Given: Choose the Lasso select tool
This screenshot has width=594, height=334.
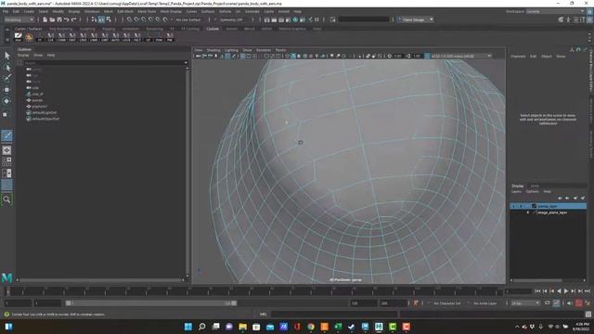Looking at the screenshot, I should pyautogui.click(x=6, y=68).
